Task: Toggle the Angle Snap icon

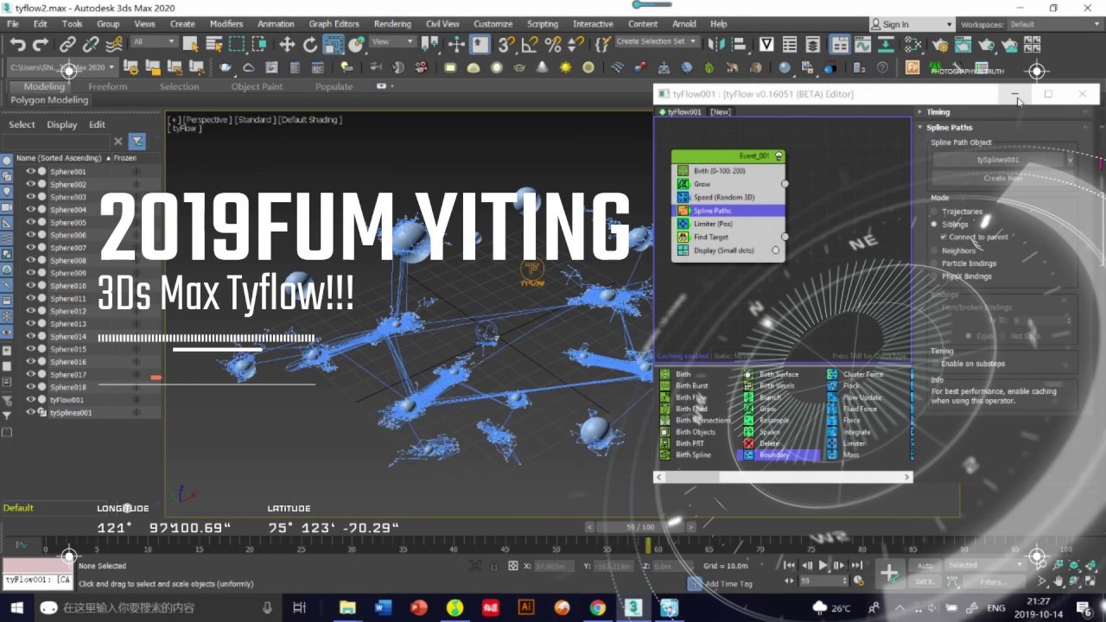Action: 530,44
